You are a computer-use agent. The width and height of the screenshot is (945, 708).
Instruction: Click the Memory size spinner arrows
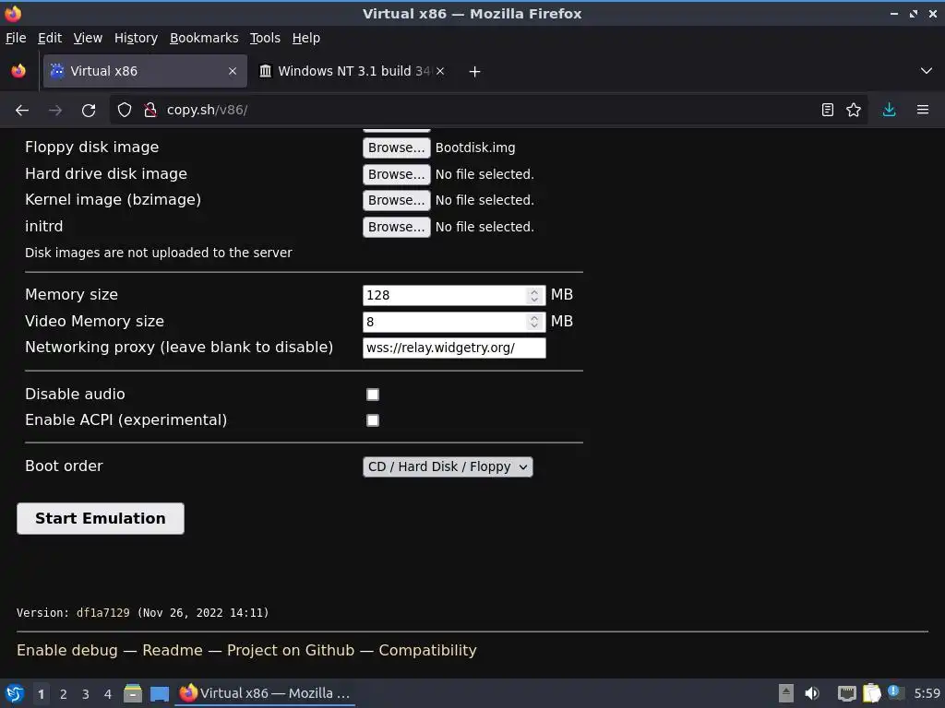pos(534,295)
